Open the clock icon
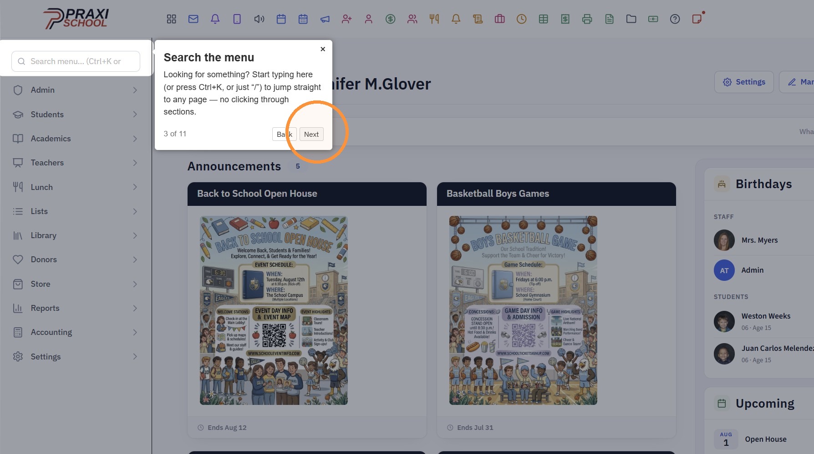Screen dimensions: 814x454 [522, 19]
